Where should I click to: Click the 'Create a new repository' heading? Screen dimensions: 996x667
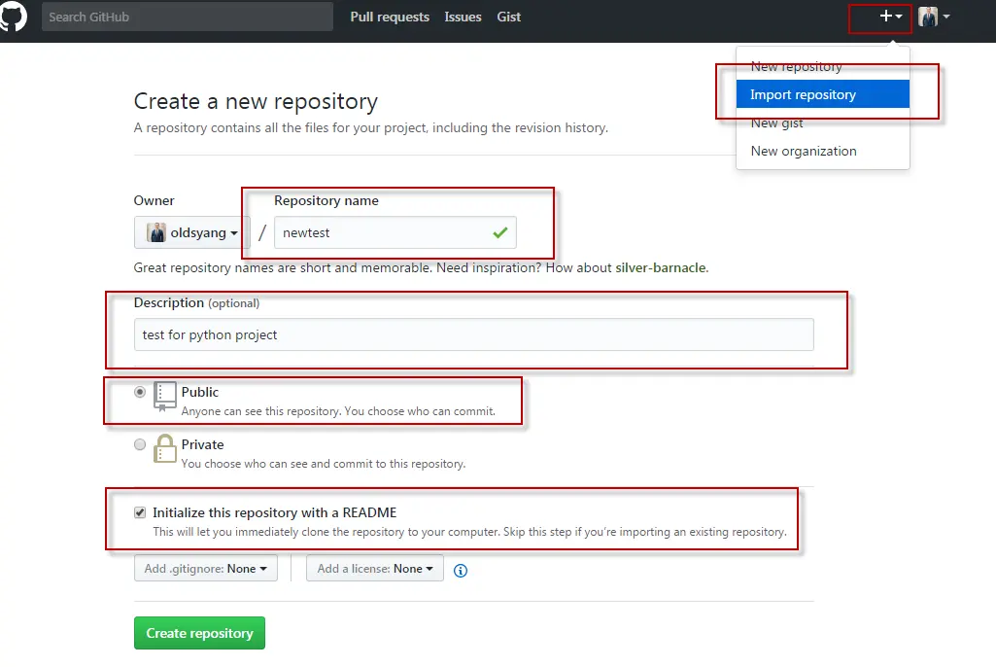coord(256,102)
